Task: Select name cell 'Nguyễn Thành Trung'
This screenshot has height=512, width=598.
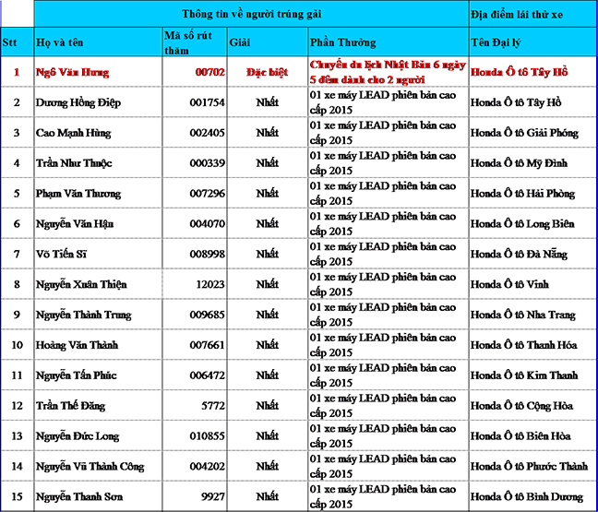Action: (x=98, y=315)
